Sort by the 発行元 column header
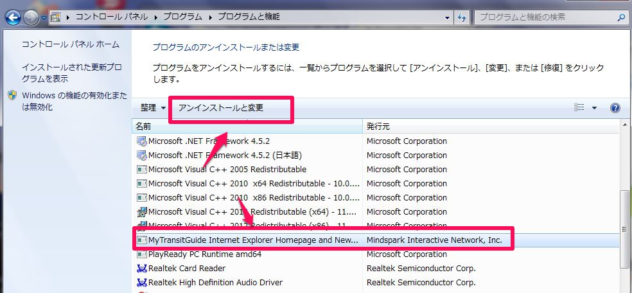The image size is (632, 293). pyautogui.click(x=378, y=125)
